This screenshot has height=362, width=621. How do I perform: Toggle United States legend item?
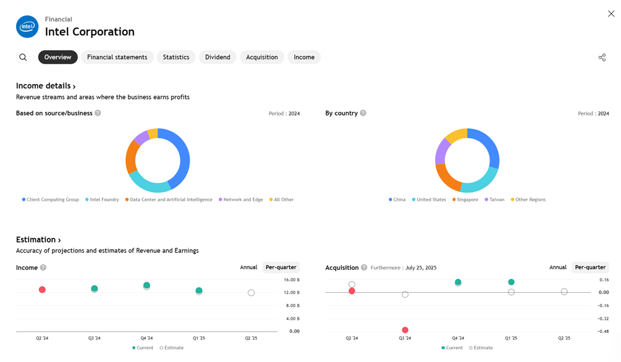point(429,200)
